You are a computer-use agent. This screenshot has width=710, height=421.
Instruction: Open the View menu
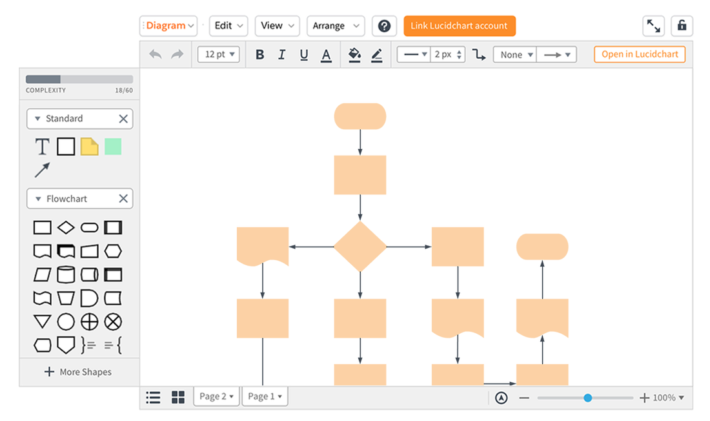tap(277, 26)
